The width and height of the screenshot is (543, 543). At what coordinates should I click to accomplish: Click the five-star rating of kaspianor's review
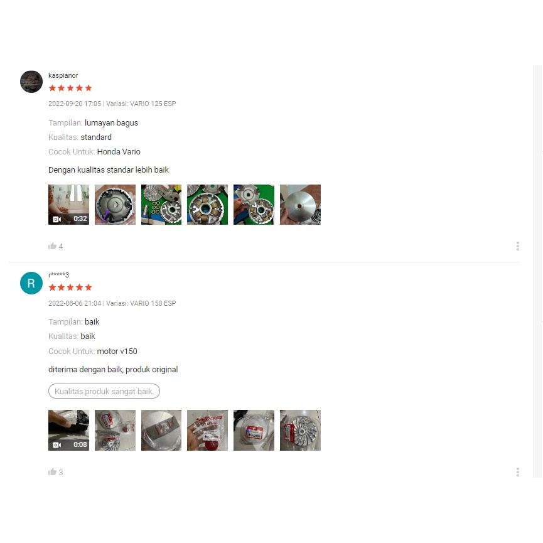point(70,88)
